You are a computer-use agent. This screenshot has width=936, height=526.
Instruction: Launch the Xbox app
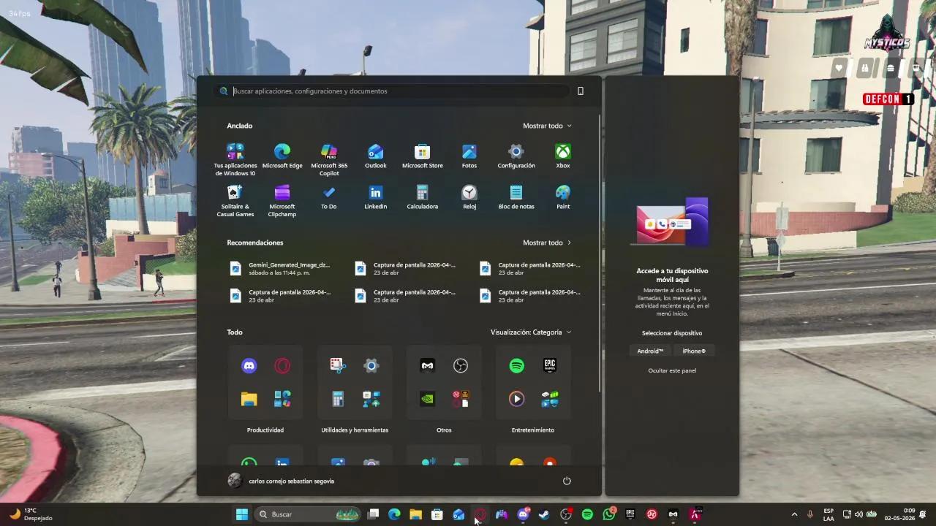tap(563, 156)
